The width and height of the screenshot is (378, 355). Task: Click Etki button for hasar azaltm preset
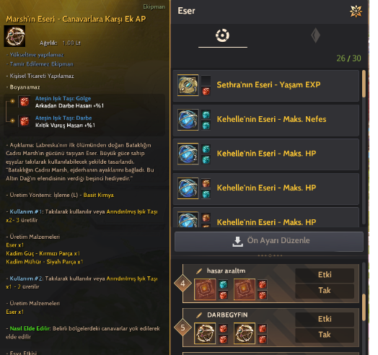tap(325, 275)
